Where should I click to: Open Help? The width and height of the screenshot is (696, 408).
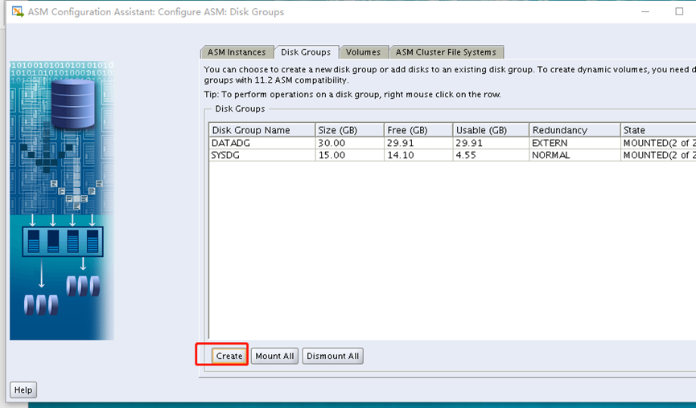coord(23,390)
